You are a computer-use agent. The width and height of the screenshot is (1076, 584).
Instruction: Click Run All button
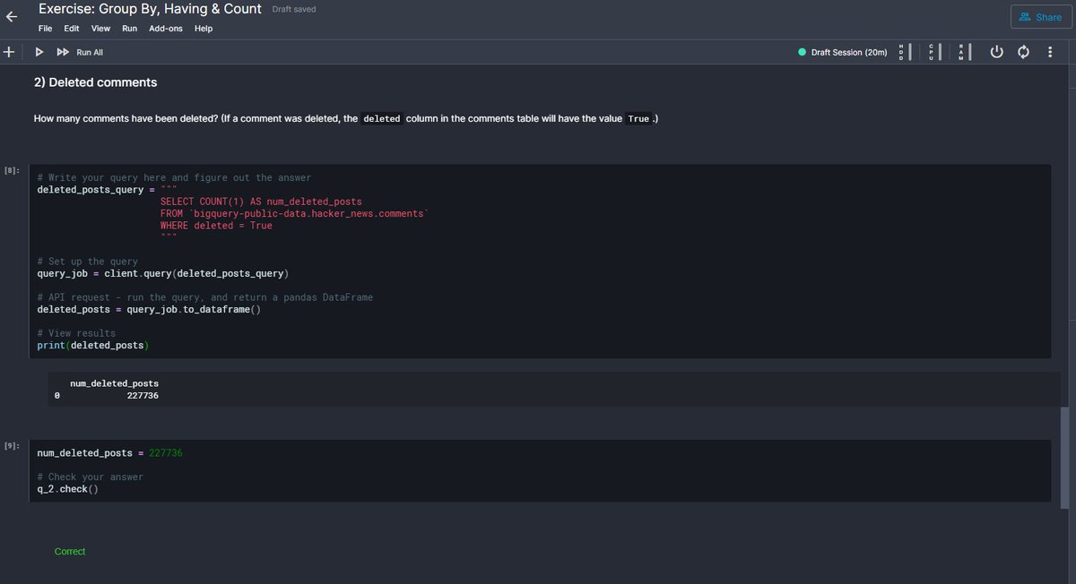coord(80,52)
